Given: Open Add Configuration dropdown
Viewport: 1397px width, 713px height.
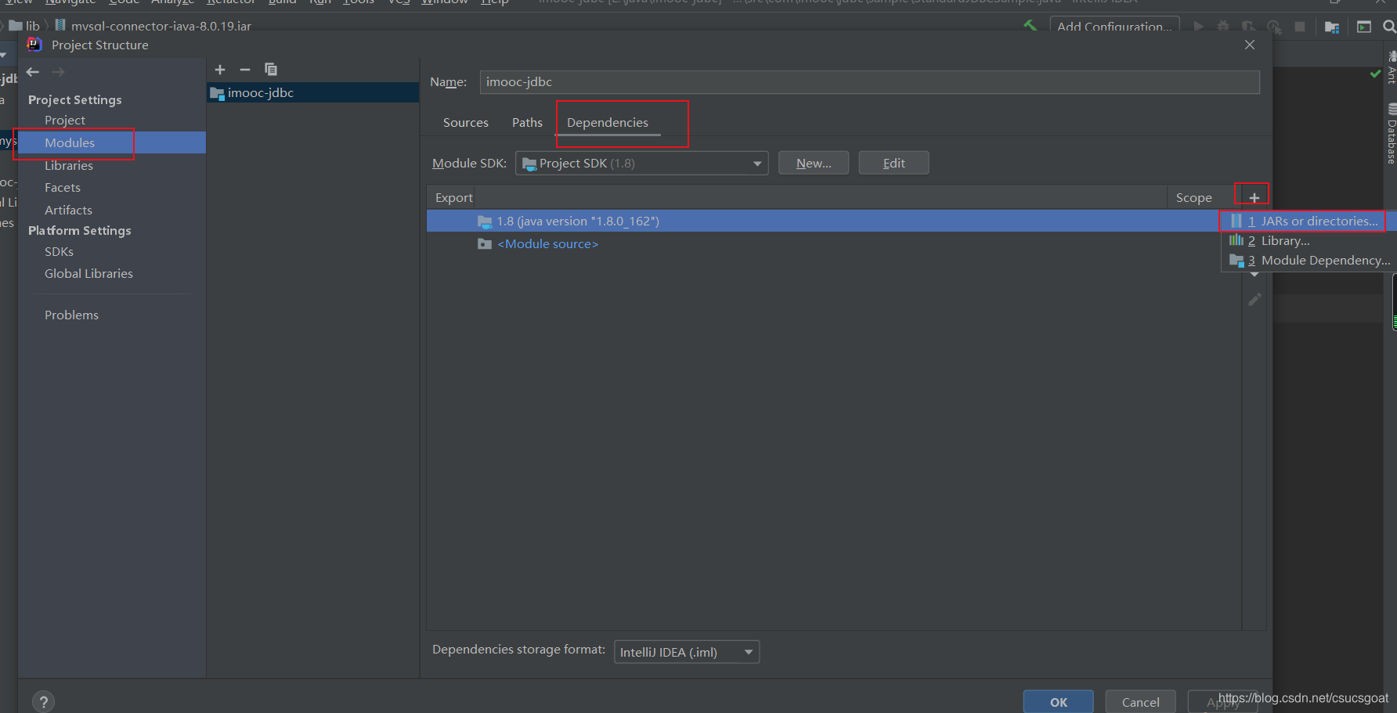Looking at the screenshot, I should tap(1114, 26).
